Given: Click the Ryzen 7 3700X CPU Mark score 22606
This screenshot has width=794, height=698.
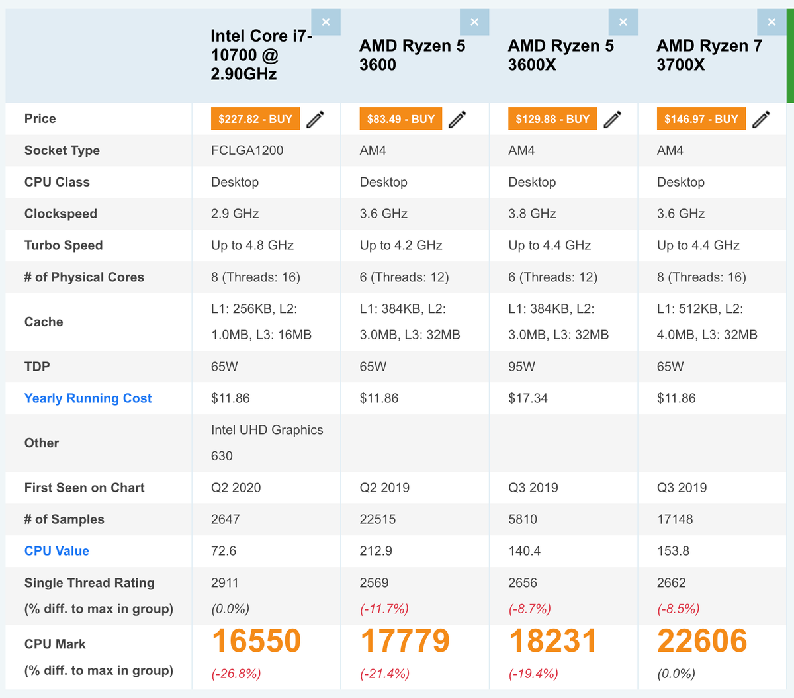Looking at the screenshot, I should (703, 640).
